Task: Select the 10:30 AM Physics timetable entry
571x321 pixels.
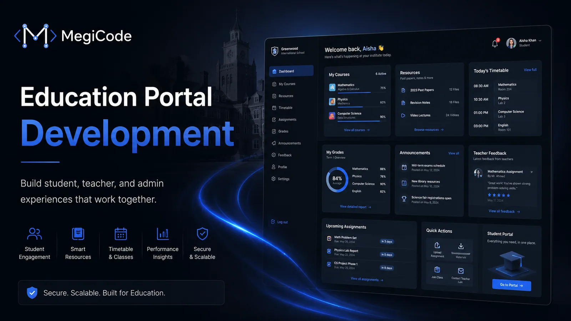Action: point(505,100)
